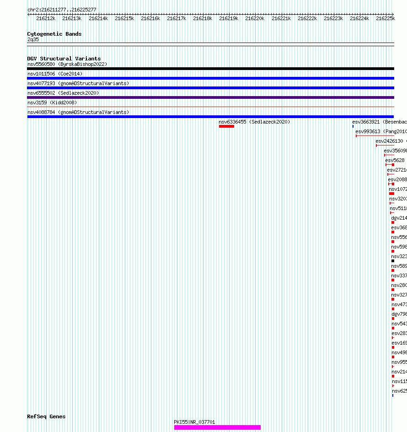Click the red glyph under esv5628
407x432 pixels.
tap(390, 165)
